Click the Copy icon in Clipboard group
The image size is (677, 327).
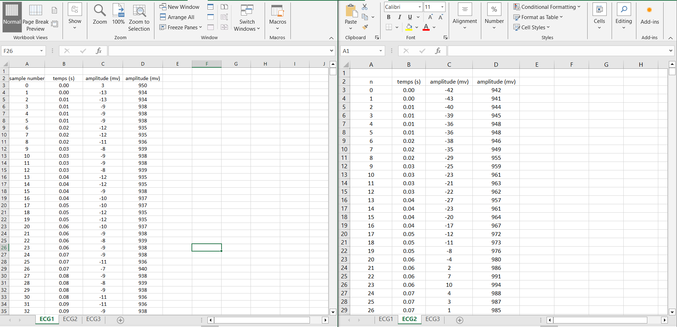365,17
